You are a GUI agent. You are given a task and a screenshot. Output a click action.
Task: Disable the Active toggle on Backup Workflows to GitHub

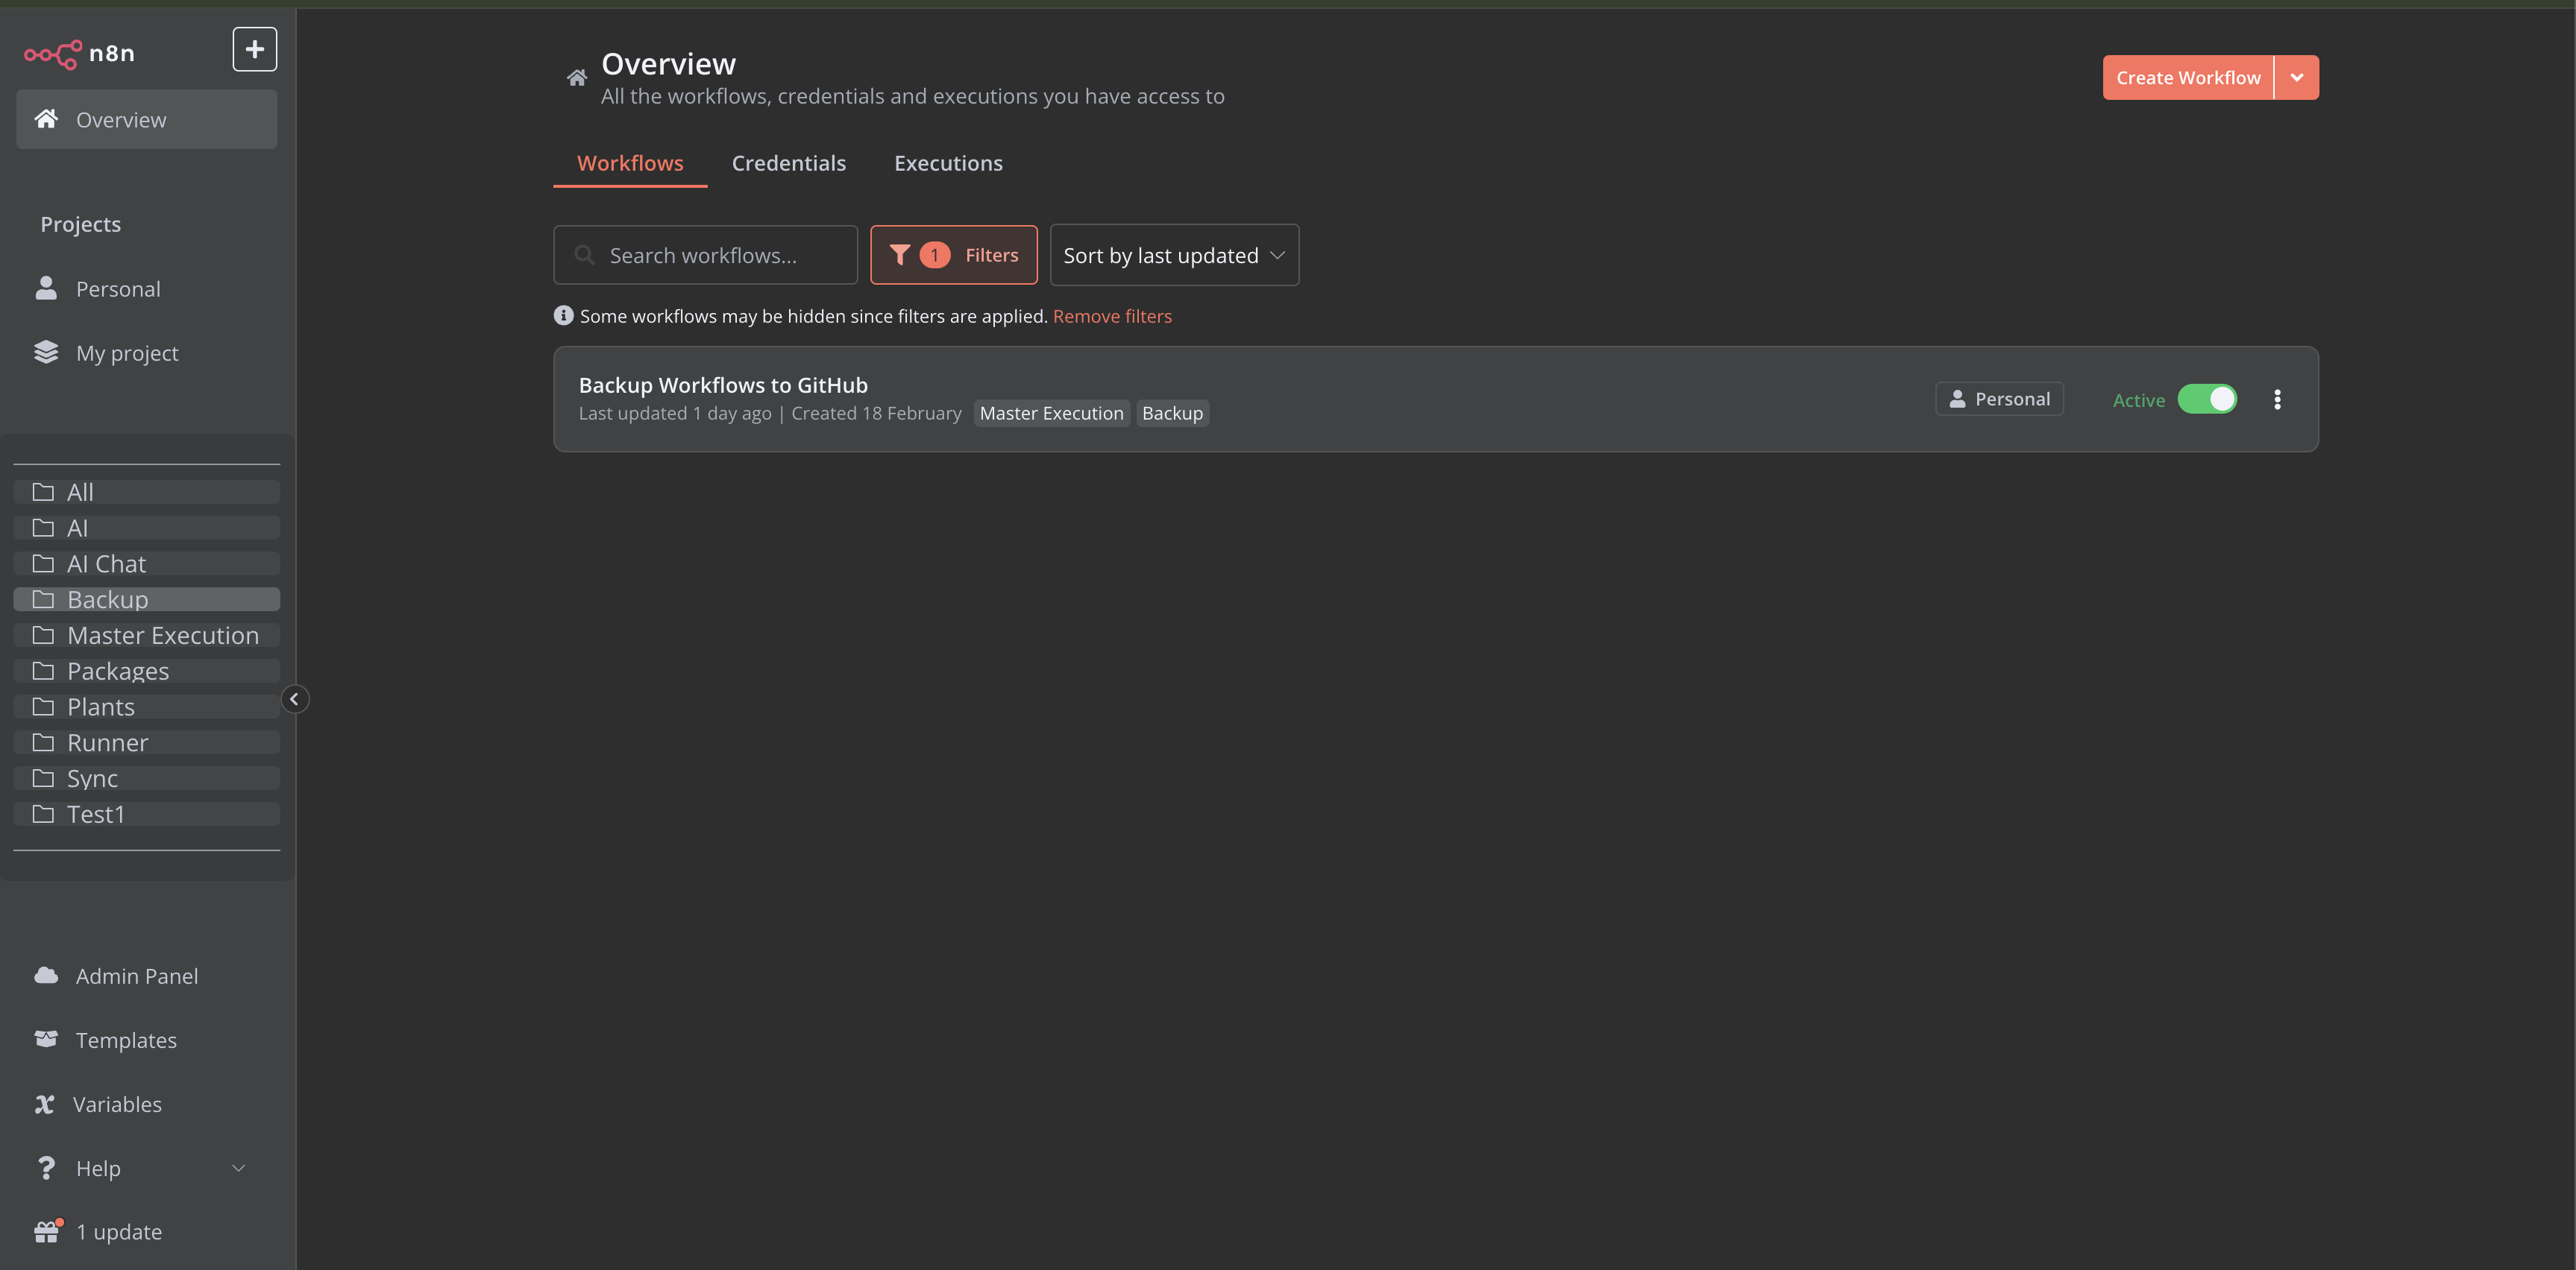click(x=2209, y=398)
